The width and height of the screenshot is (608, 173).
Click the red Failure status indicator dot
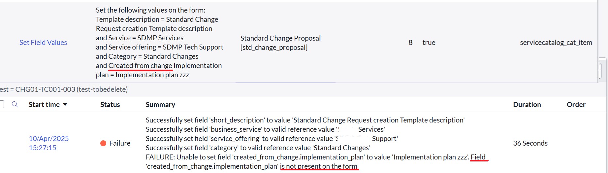pos(103,143)
